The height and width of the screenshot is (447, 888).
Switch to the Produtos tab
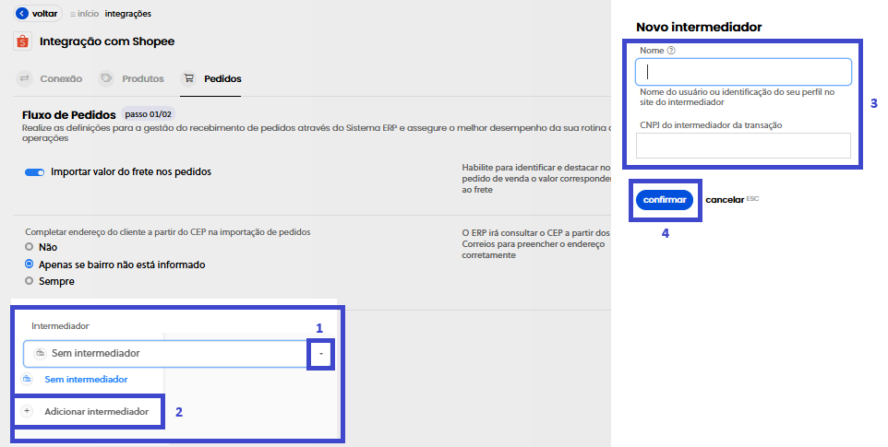(131, 78)
